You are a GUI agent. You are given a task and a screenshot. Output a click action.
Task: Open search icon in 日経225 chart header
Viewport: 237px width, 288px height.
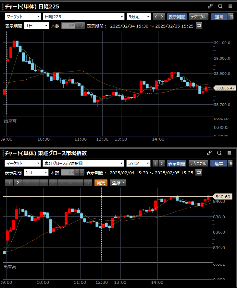coord(220,6)
